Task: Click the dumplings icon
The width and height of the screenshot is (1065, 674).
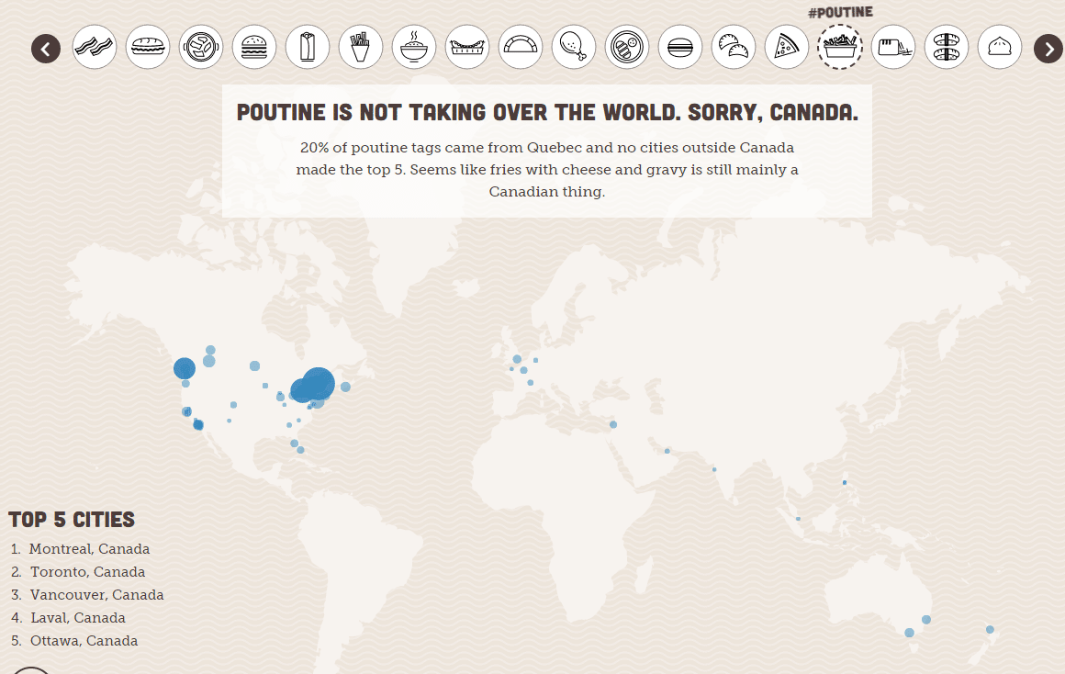Action: 734,47
